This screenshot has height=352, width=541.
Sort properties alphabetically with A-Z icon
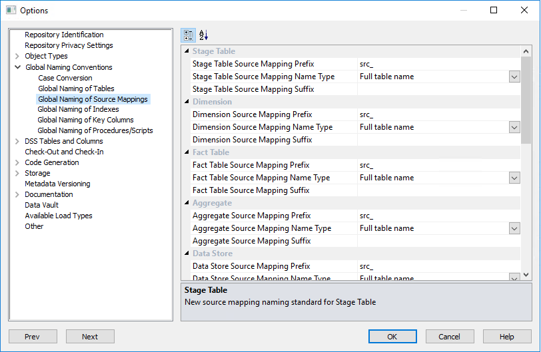click(x=204, y=35)
